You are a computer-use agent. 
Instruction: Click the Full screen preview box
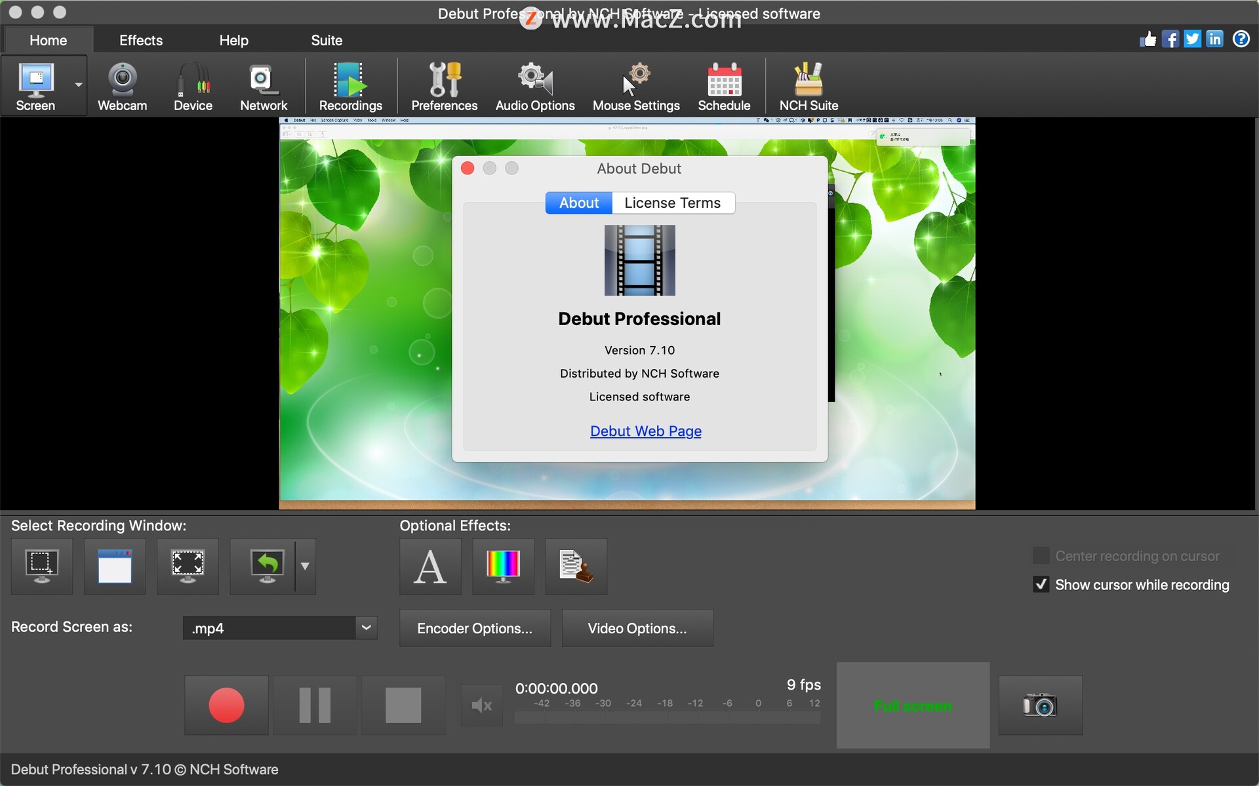(913, 705)
